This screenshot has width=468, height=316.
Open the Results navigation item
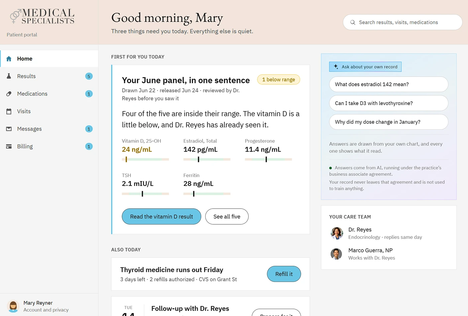coord(49,76)
